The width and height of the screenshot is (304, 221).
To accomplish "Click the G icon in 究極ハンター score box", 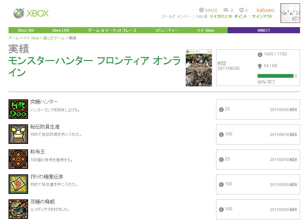I will pos(221,110).
